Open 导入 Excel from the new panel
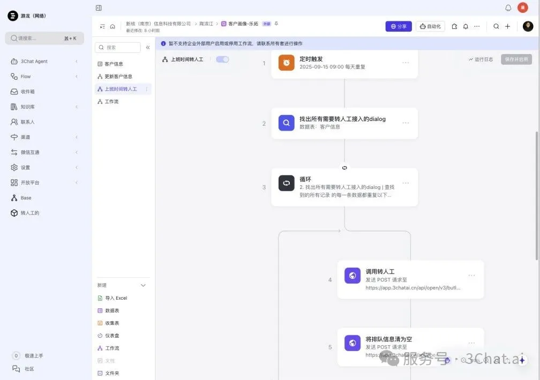 tap(116, 298)
